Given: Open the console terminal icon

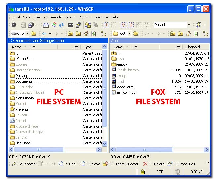Looking at the screenshot, I should 71,25.
